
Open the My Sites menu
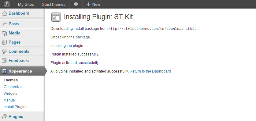point(26,4)
